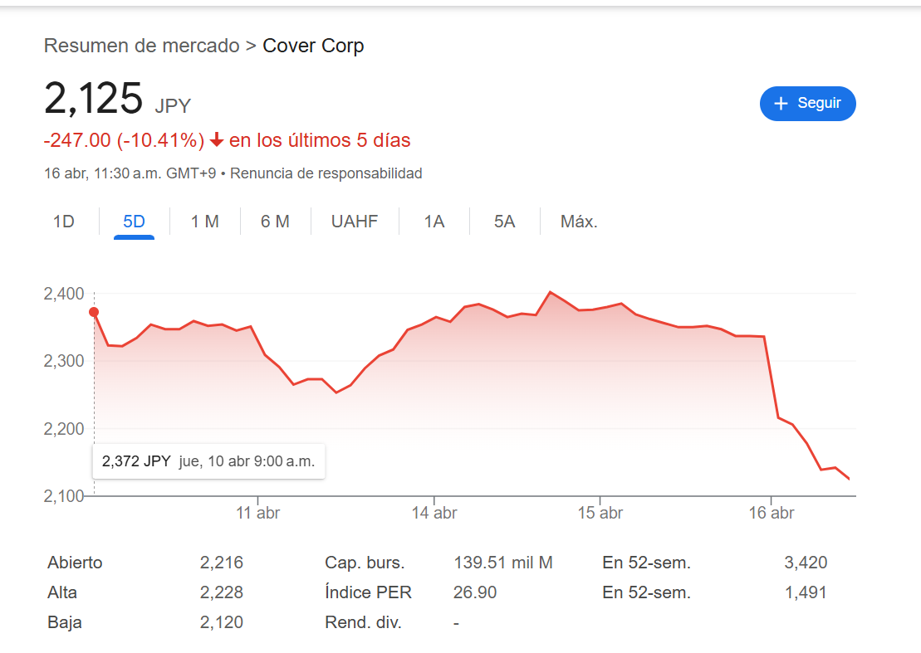
Task: Click the 14 abr axis label
Action: (434, 514)
